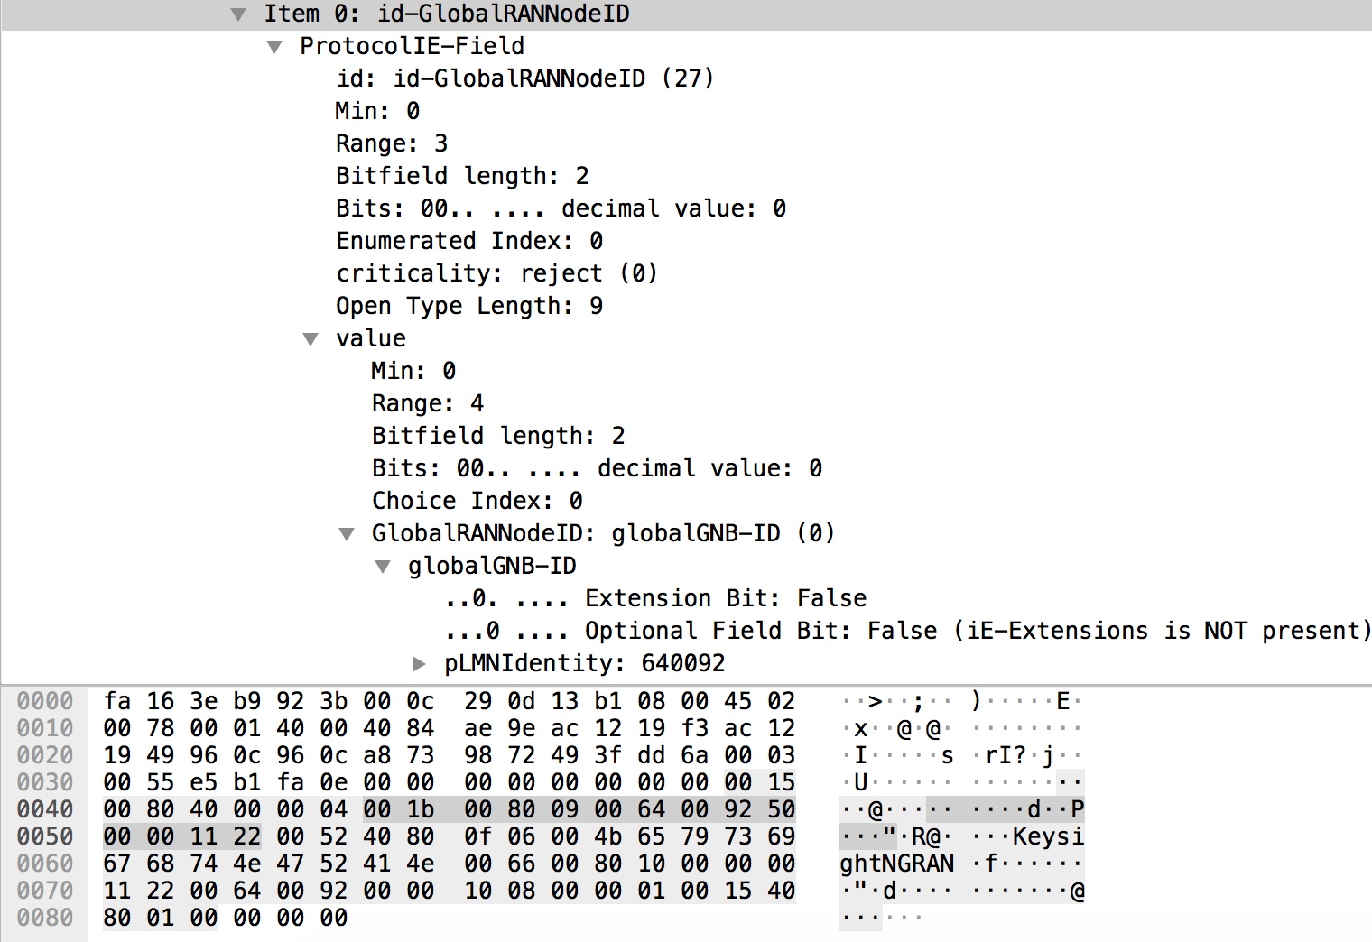Collapse the ProtocolIE-Field node

[x=274, y=47]
